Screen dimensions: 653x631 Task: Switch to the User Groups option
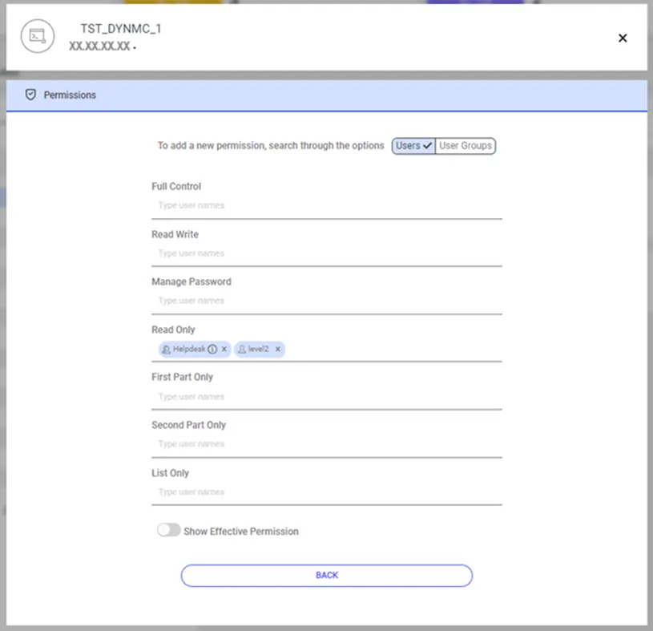click(466, 146)
